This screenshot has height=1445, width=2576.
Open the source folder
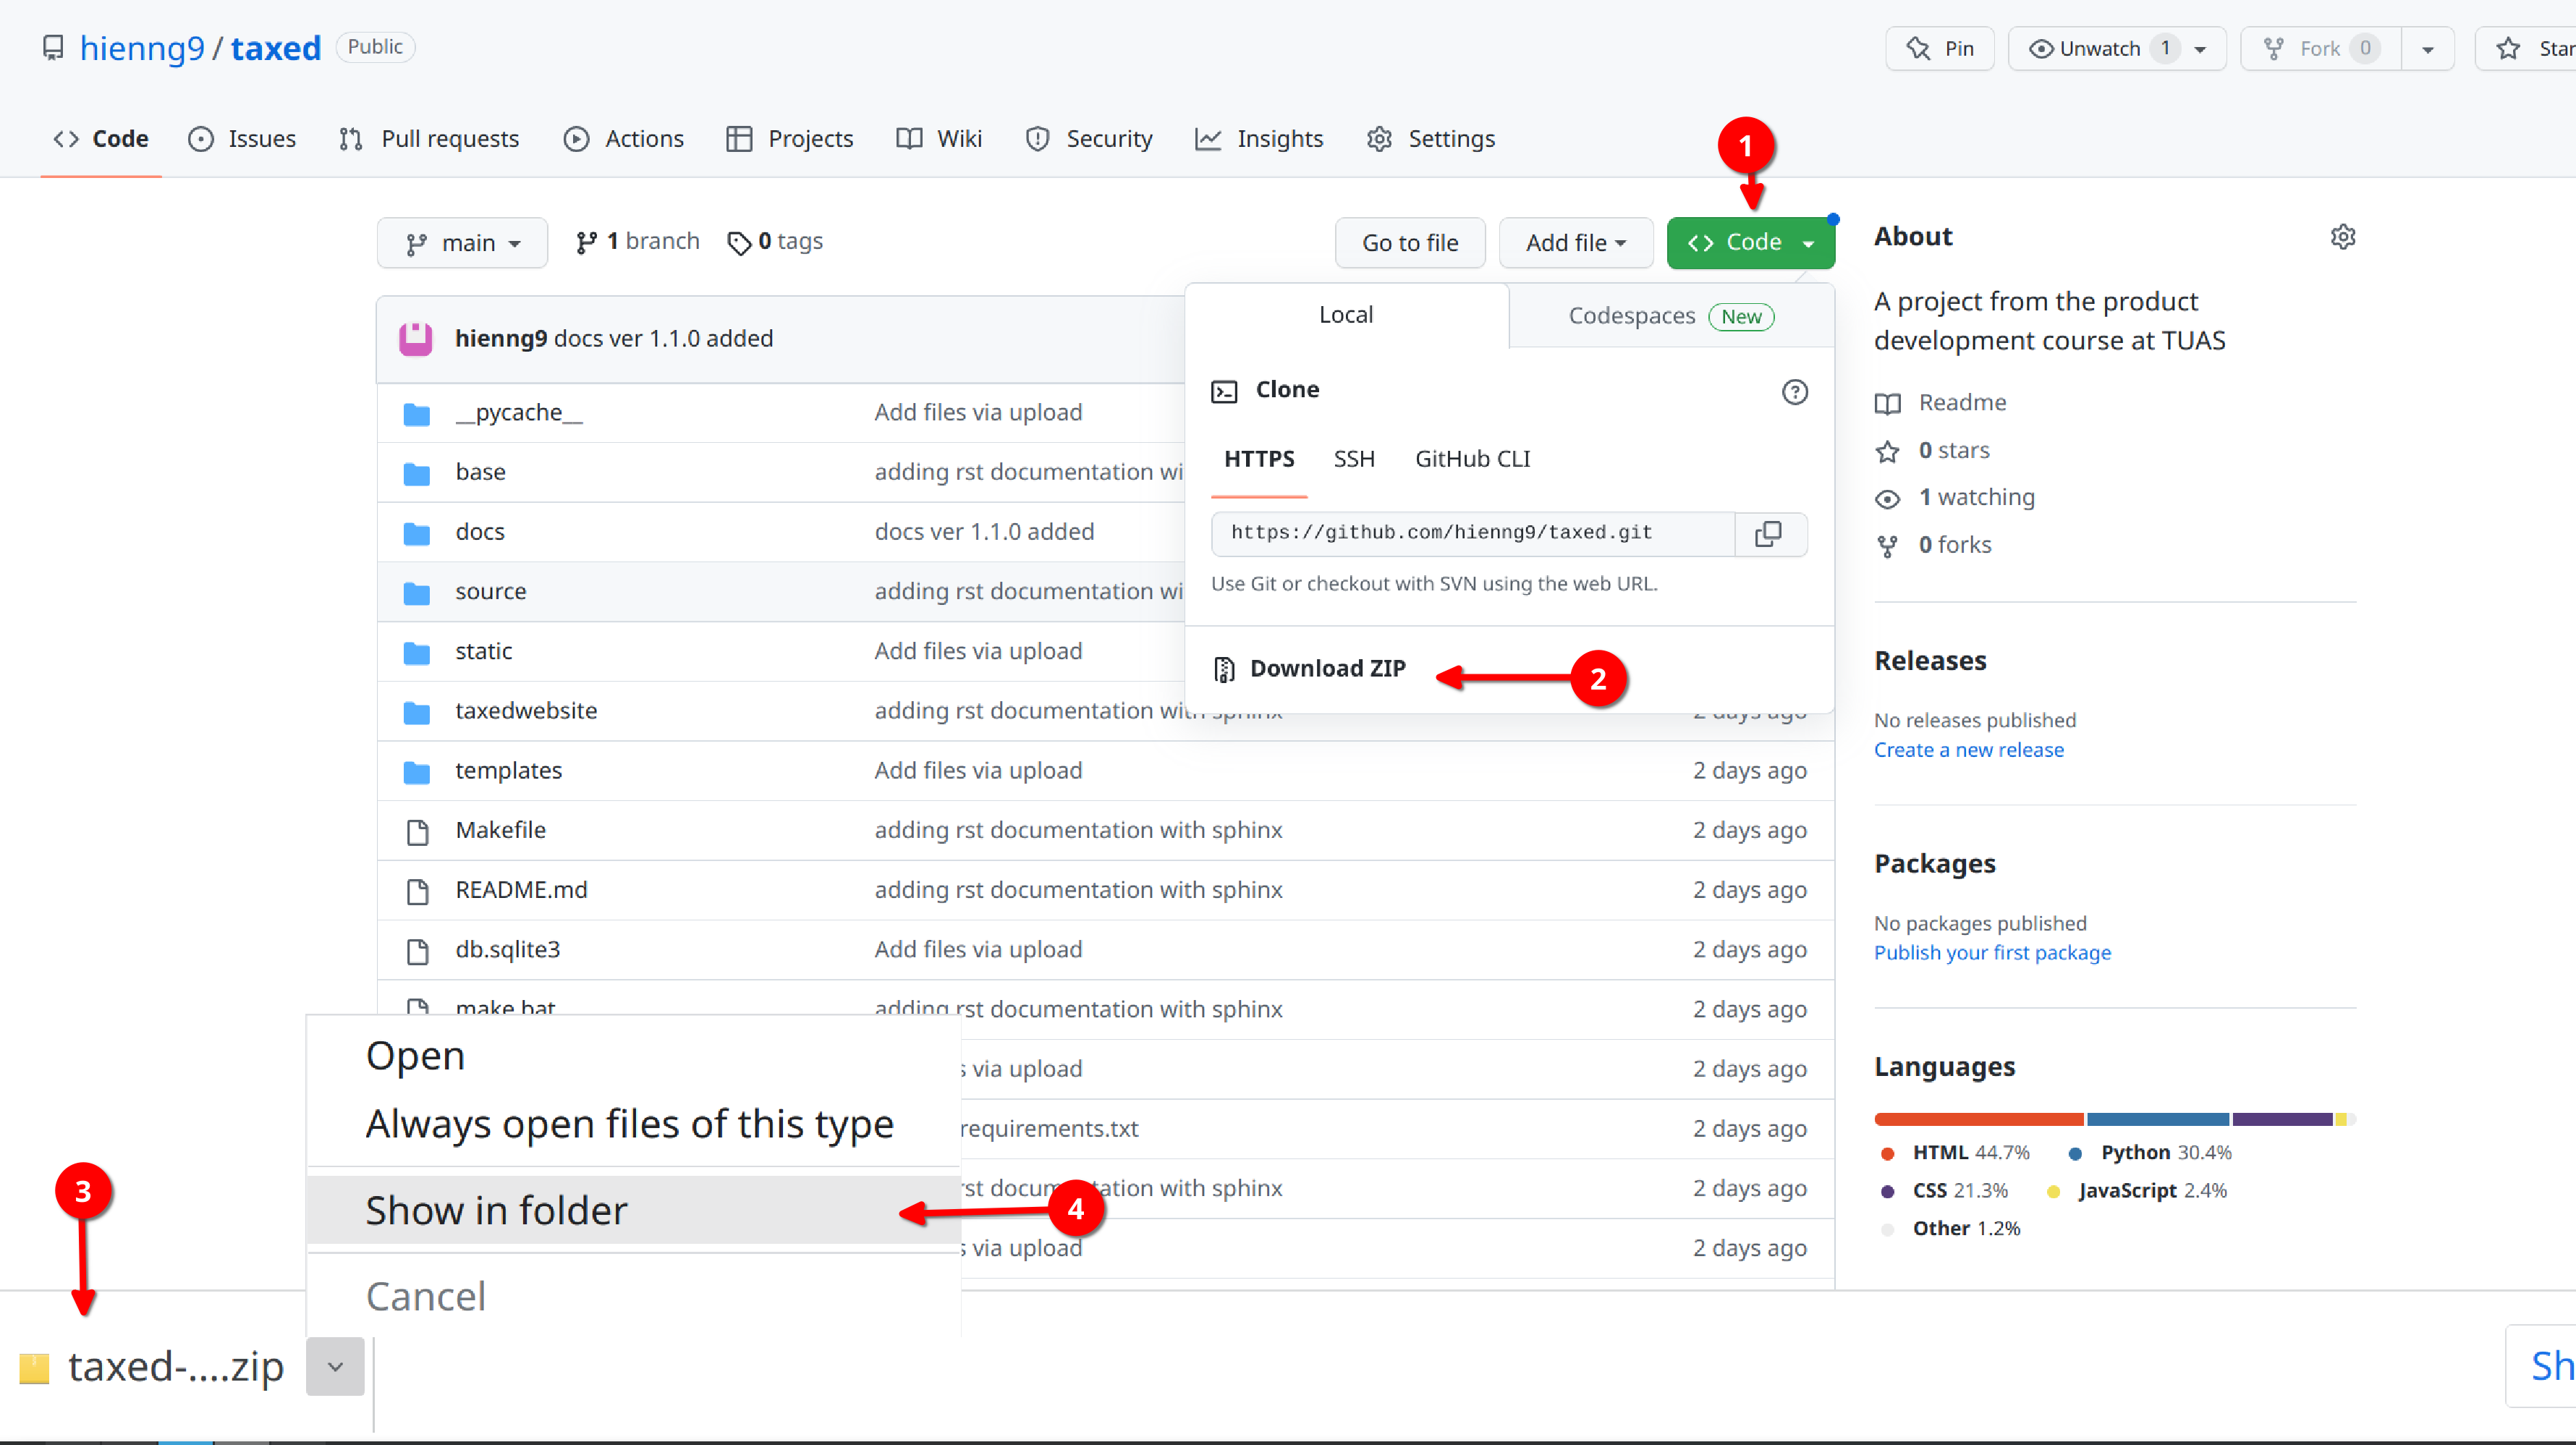tap(491, 591)
